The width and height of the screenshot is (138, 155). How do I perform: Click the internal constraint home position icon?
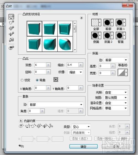click(x=21, y=126)
